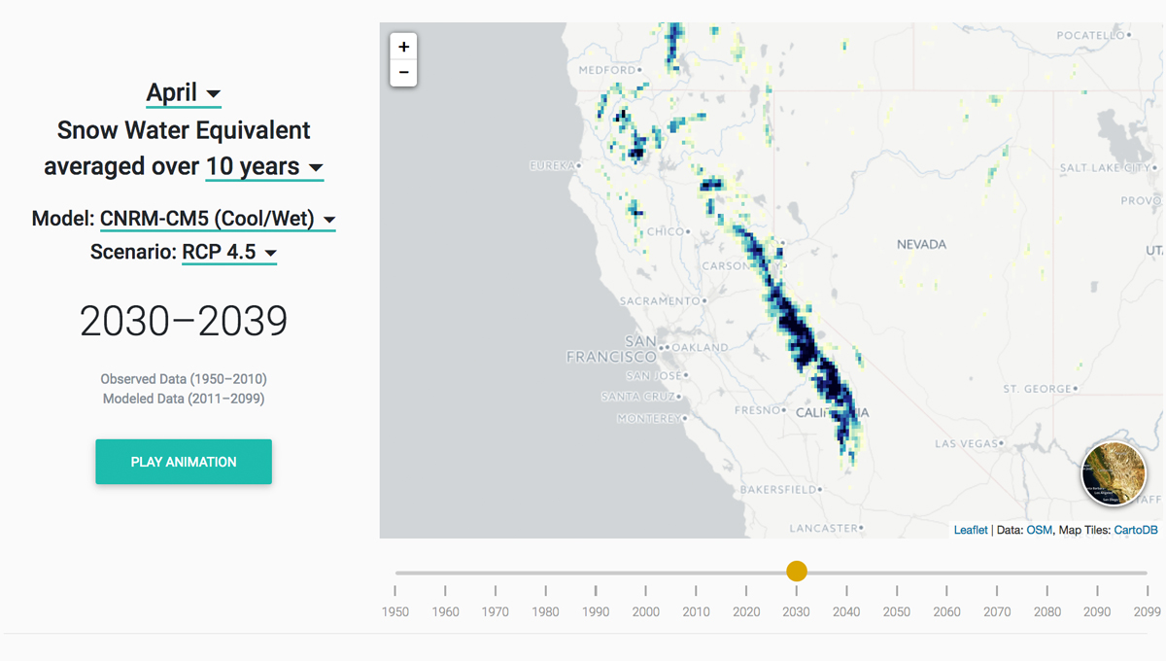Zoom in on the map

(403, 47)
